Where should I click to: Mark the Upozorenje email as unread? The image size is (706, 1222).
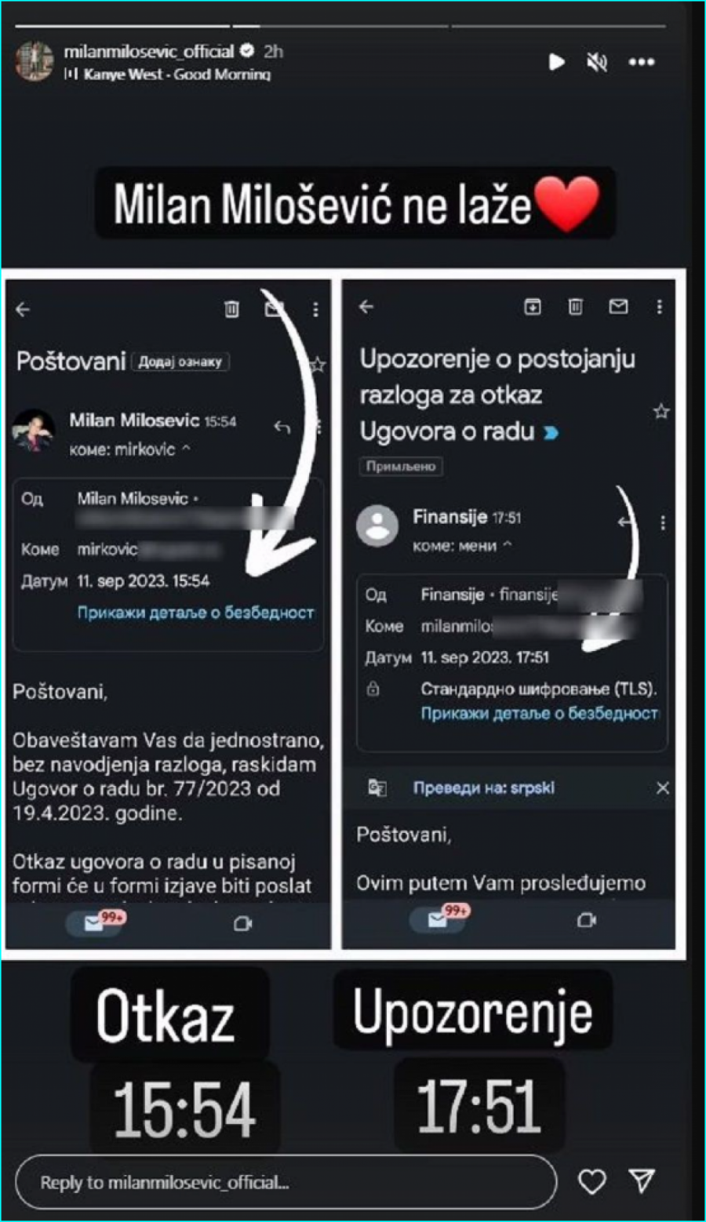click(x=618, y=307)
